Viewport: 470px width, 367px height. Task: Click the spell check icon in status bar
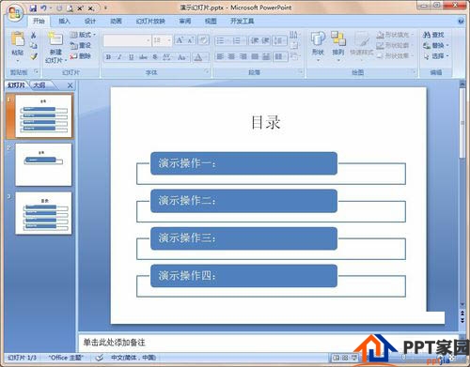(x=100, y=358)
